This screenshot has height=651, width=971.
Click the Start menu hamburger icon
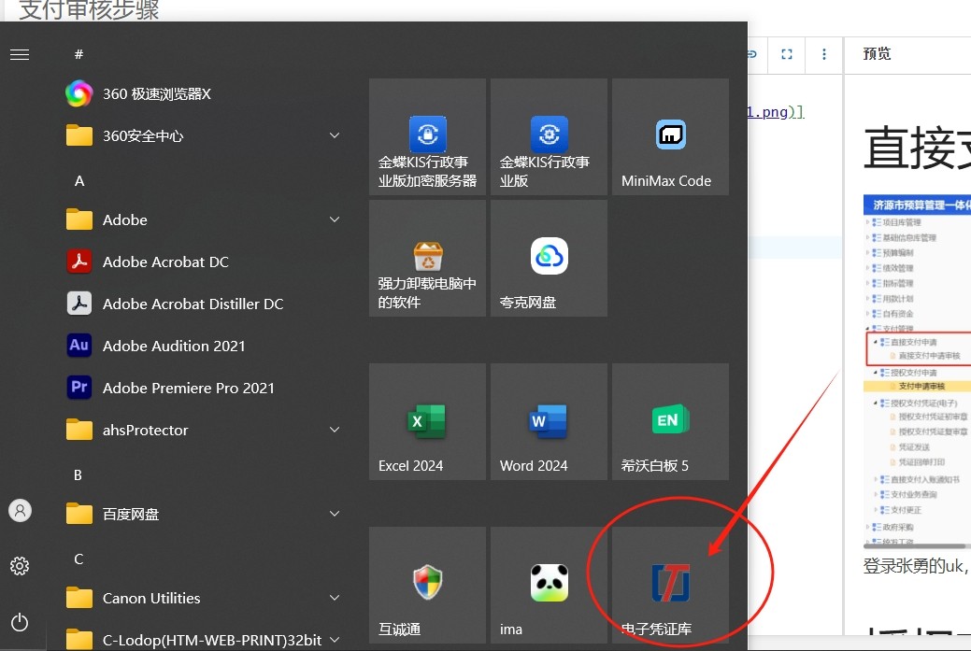(20, 54)
